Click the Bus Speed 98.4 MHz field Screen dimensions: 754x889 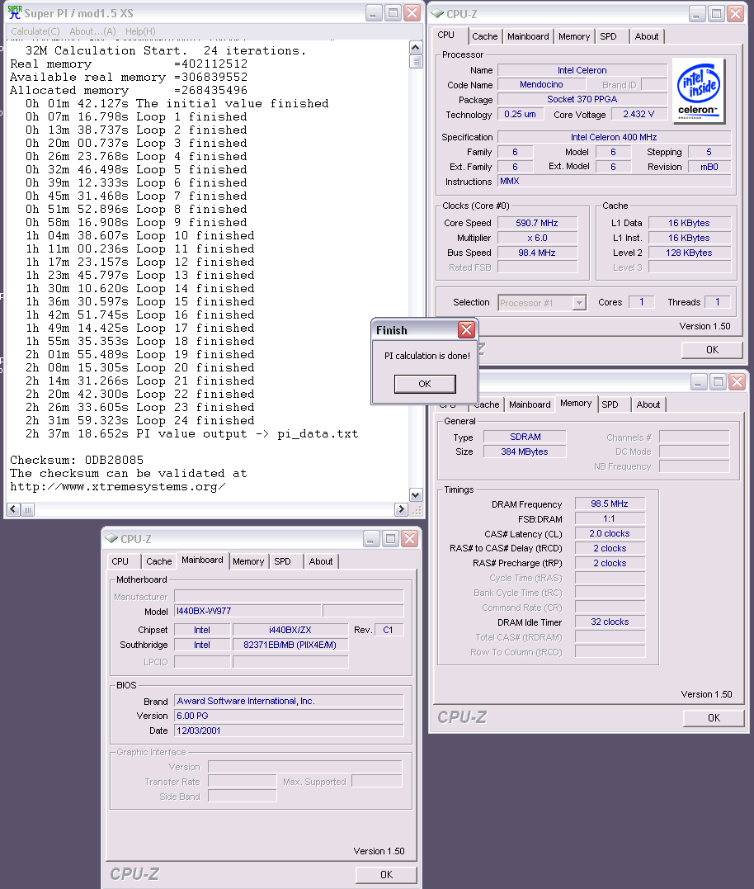[537, 253]
